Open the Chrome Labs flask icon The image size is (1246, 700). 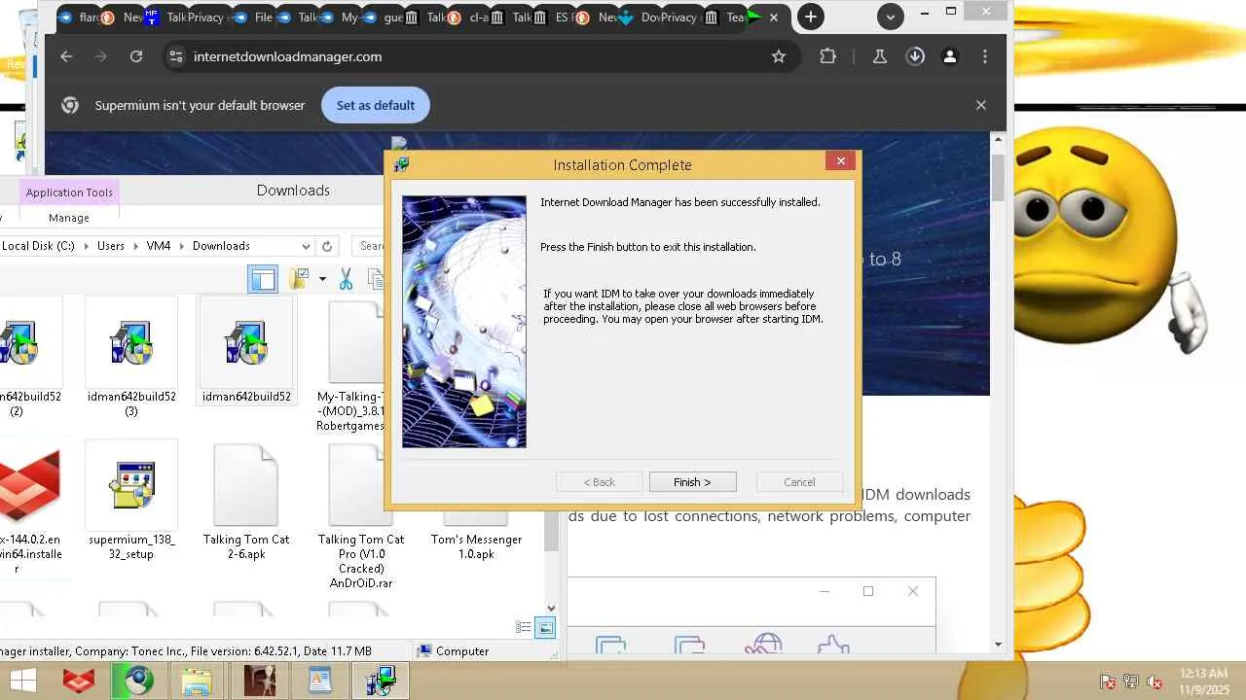(879, 56)
